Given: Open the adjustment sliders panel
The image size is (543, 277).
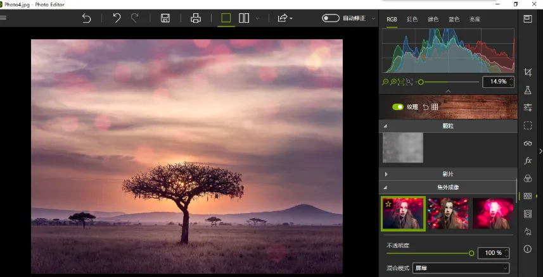Looking at the screenshot, I should coord(527,108).
